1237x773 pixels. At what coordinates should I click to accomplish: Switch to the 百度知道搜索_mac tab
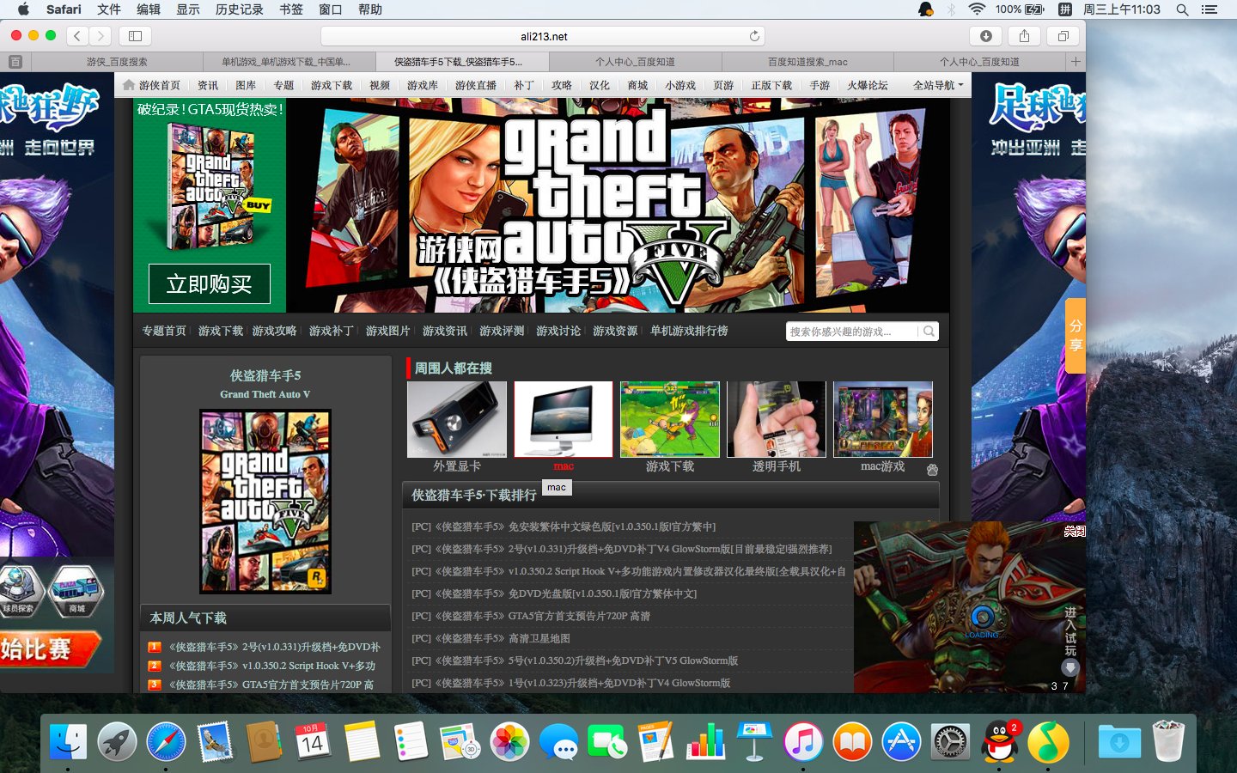click(807, 62)
